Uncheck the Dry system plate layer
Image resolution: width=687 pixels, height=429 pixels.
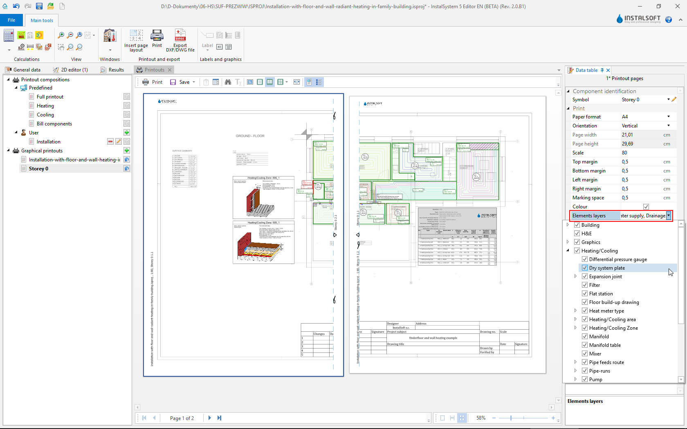[585, 268]
